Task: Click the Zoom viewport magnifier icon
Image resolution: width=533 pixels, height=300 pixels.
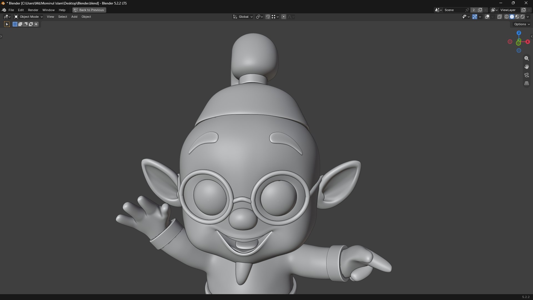Action: pos(527,58)
